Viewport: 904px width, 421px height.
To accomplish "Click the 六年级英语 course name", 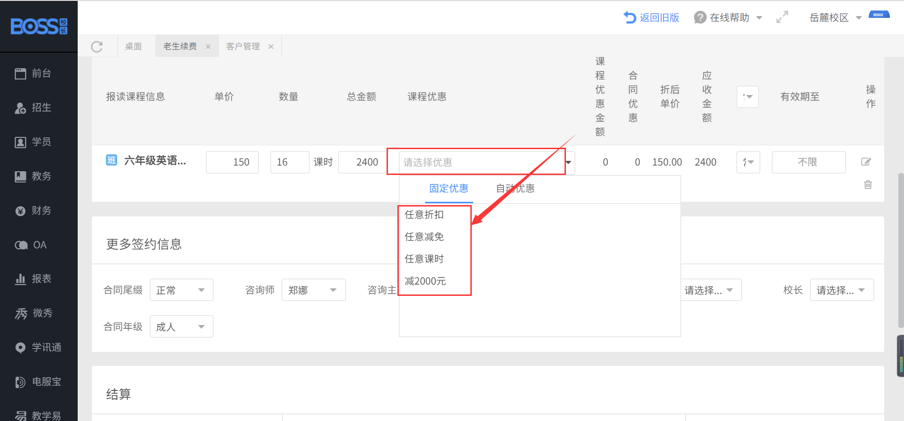I will tap(155, 161).
